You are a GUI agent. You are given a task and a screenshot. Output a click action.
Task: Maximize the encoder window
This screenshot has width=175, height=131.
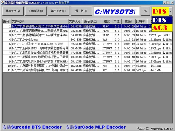point(168,2)
